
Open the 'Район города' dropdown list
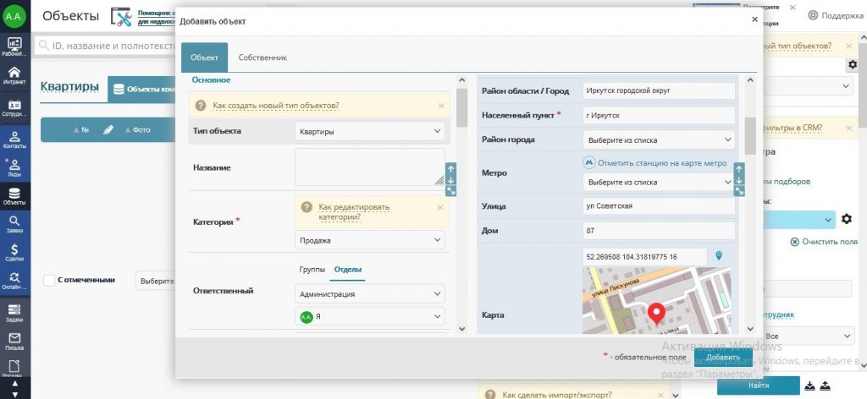pos(659,139)
